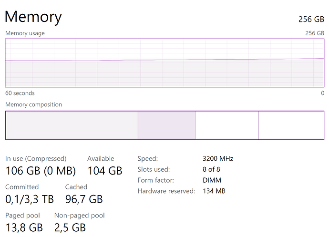
Task: Click the Non-paged pool 2,5 GB value
Action: coord(70,227)
